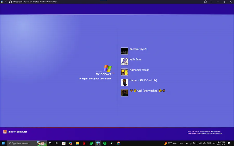
Task: Launch Microsoft Store from taskbar
Action: (64, 143)
